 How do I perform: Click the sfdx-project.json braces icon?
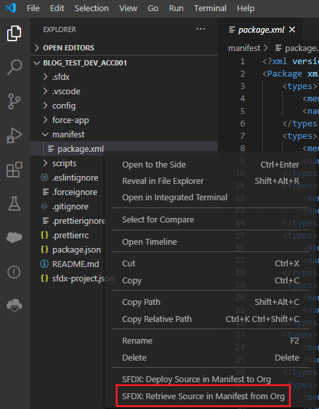tap(44, 278)
